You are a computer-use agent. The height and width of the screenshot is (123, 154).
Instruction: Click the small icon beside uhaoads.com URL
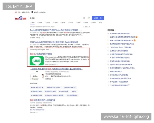click(43, 38)
